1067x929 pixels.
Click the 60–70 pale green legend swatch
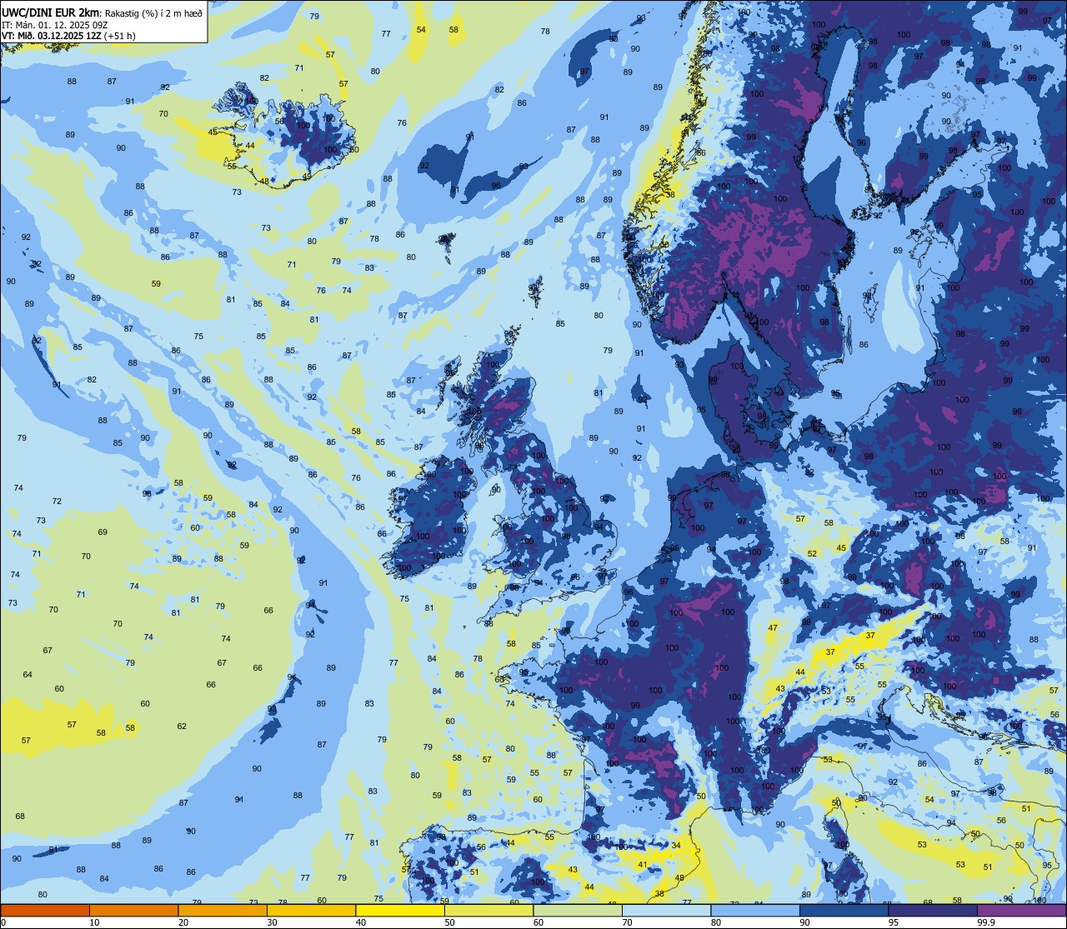click(578, 911)
